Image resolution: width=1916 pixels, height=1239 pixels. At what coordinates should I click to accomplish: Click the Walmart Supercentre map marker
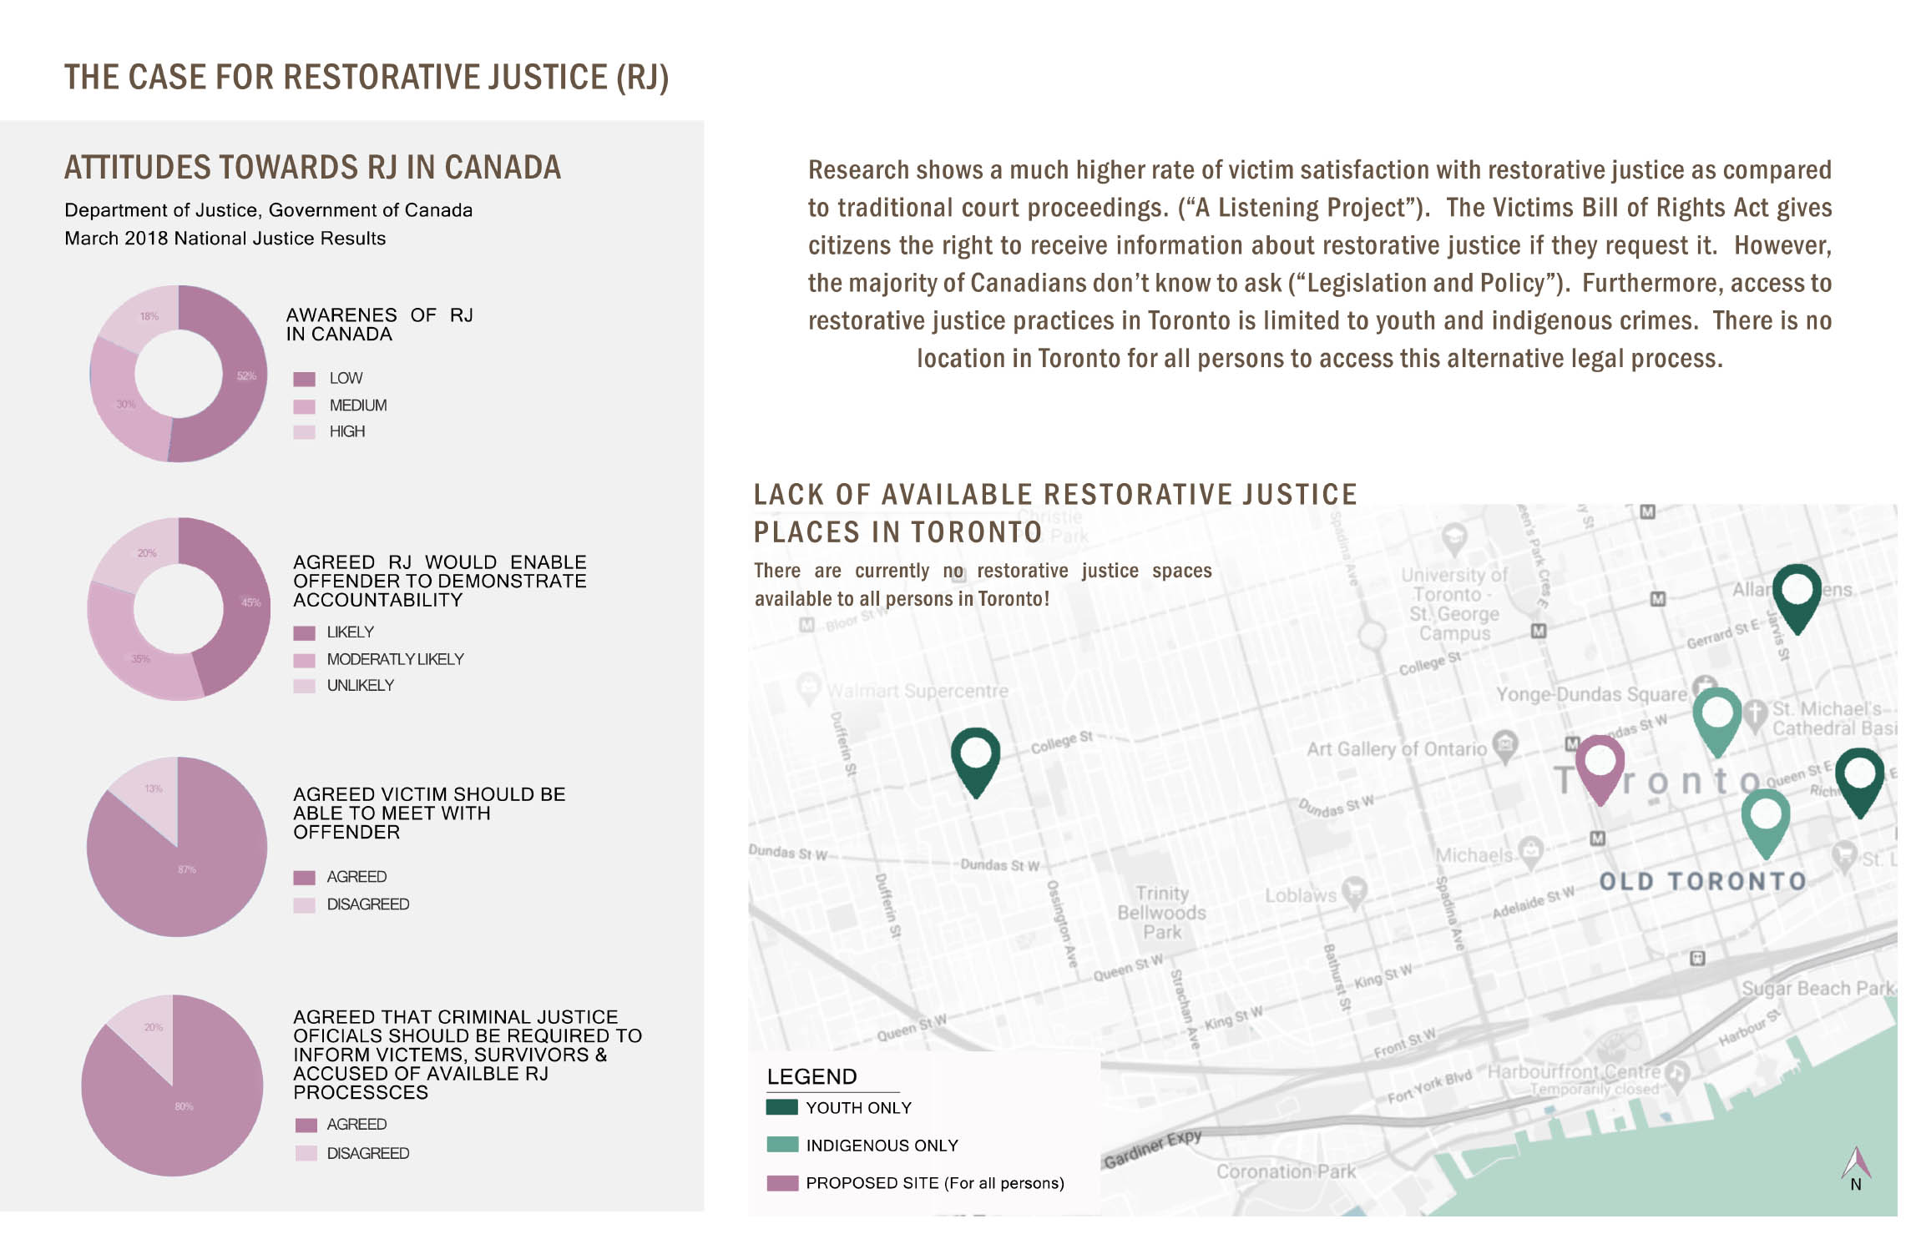point(807,687)
